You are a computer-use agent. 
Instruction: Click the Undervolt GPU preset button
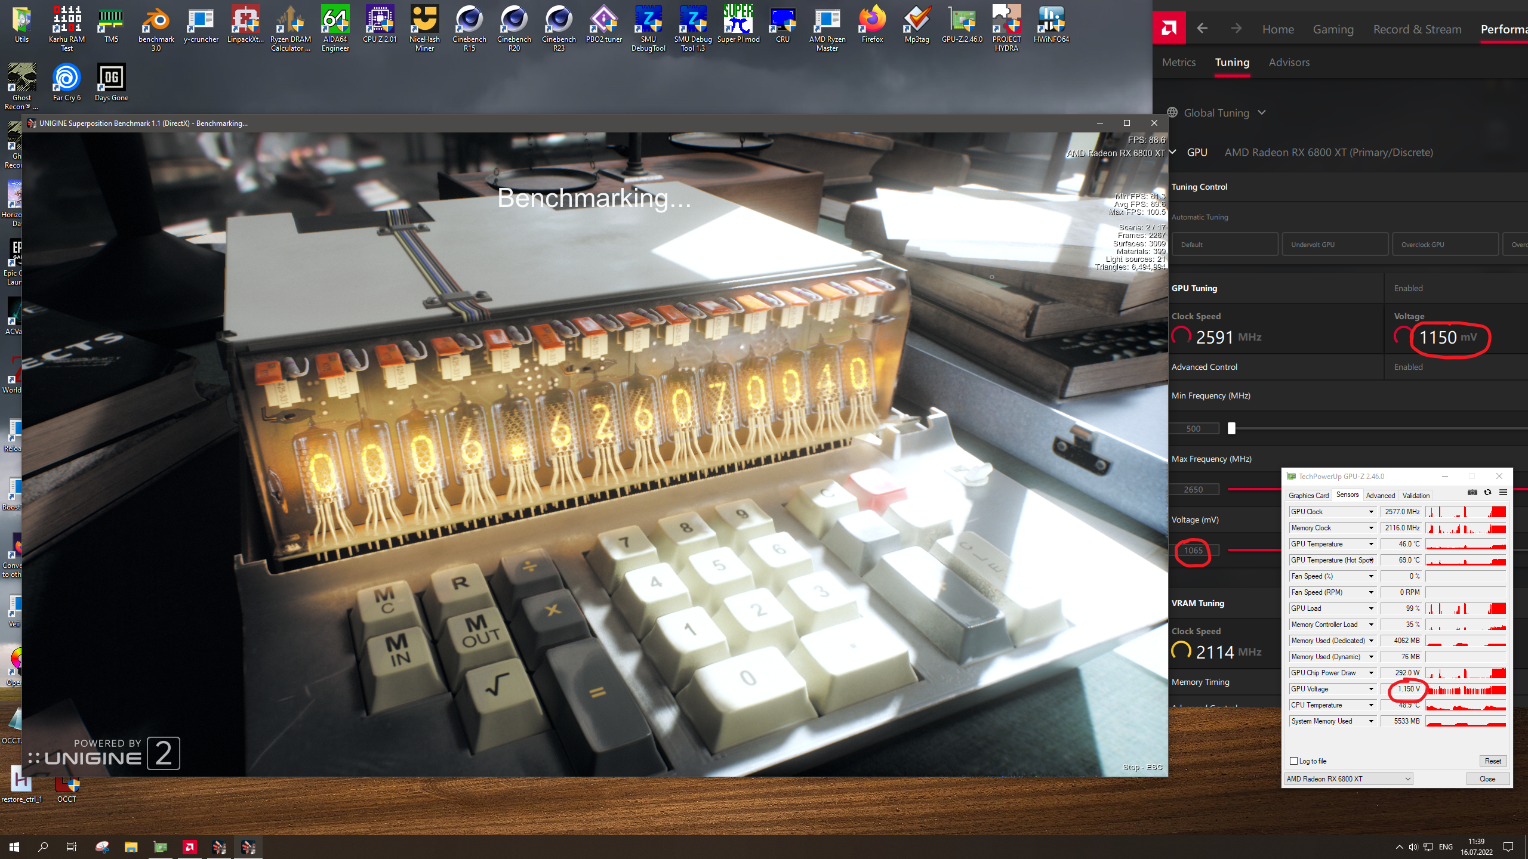(1335, 245)
